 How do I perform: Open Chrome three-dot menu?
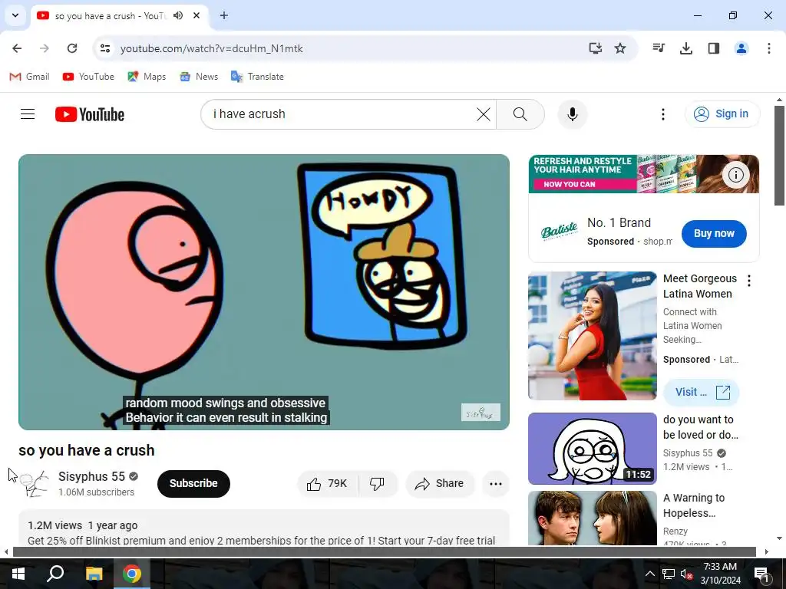pos(768,48)
